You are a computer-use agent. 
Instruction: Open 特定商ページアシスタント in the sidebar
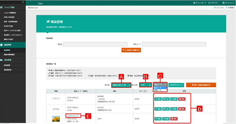(x=13, y=35)
